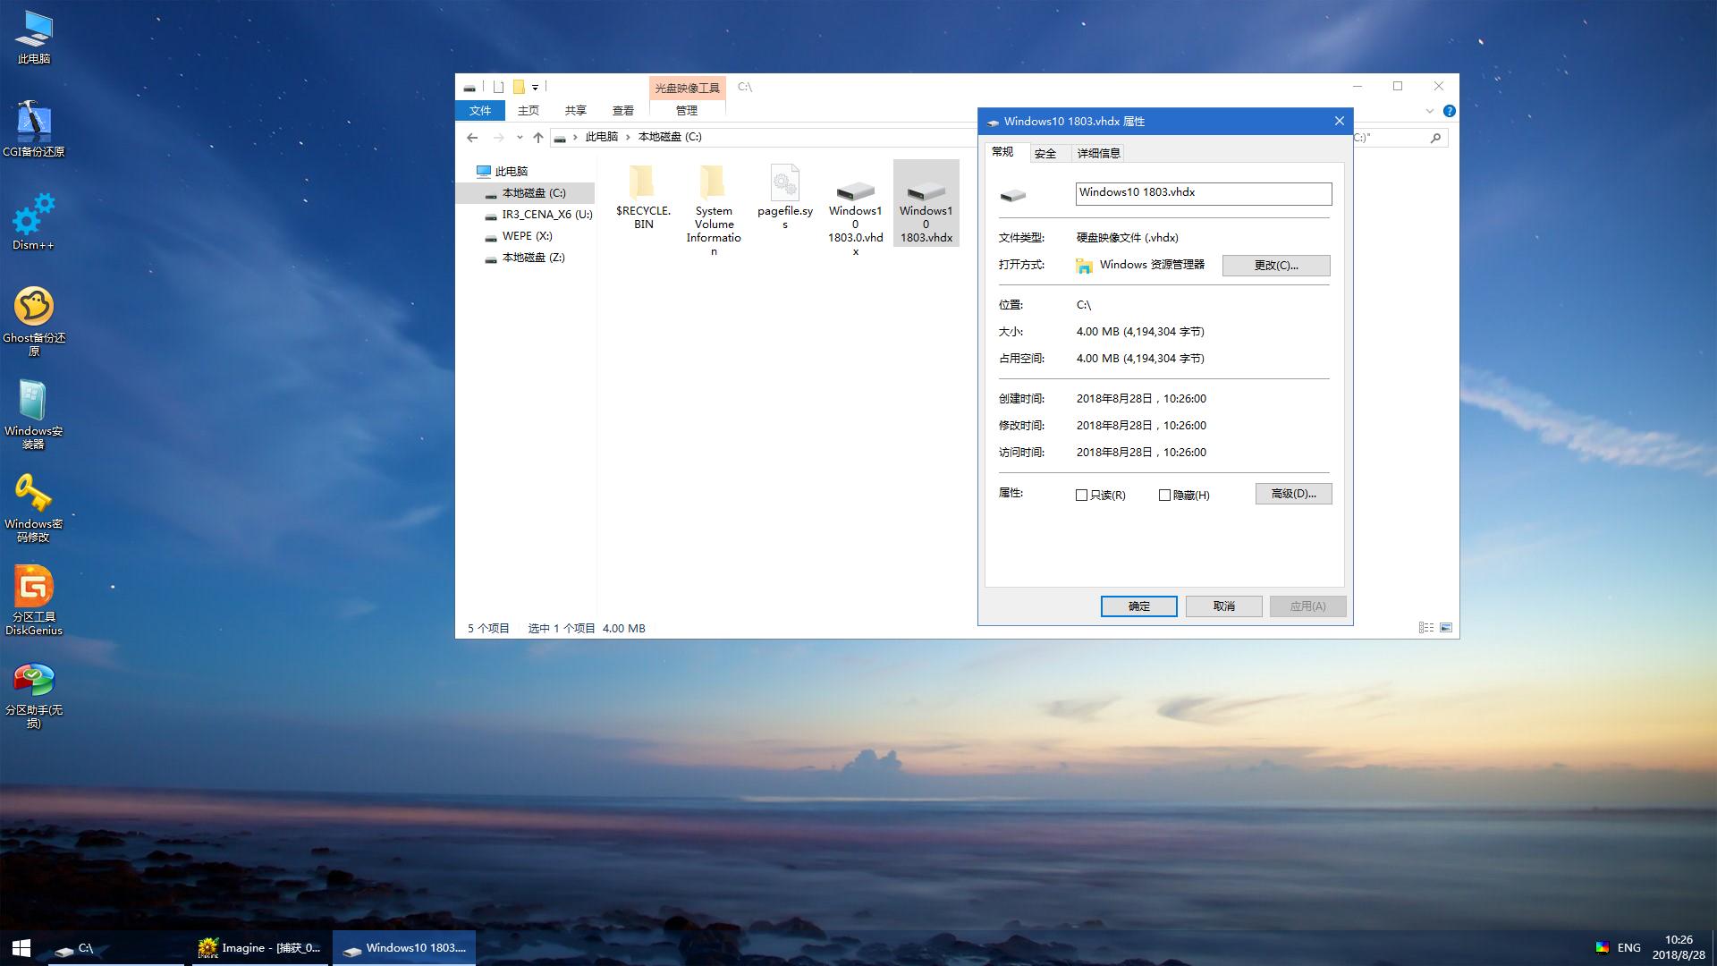Click the 取消 button
The height and width of the screenshot is (966, 1717).
coord(1223,606)
